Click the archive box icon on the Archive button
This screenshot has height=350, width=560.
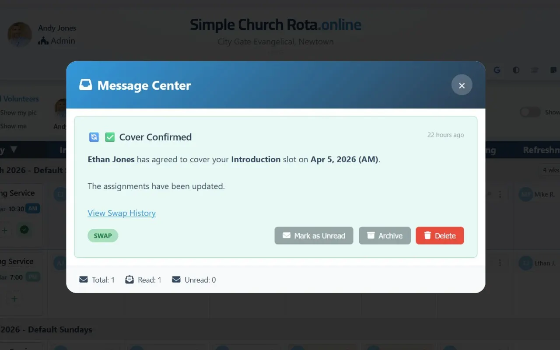pos(371,235)
